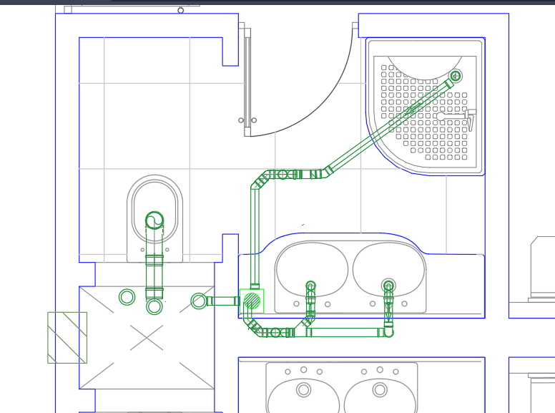Select the bottom-right sink drain circle
Screen dimensions: 555x413
click(x=380, y=389)
